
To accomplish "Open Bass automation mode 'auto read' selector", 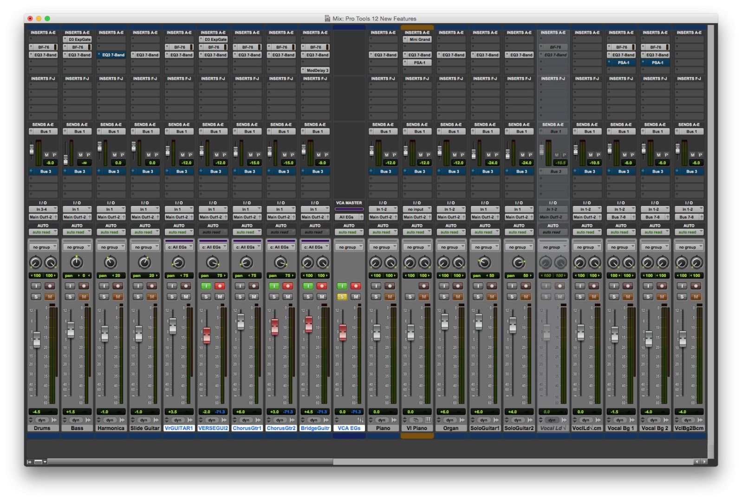I will [77, 232].
